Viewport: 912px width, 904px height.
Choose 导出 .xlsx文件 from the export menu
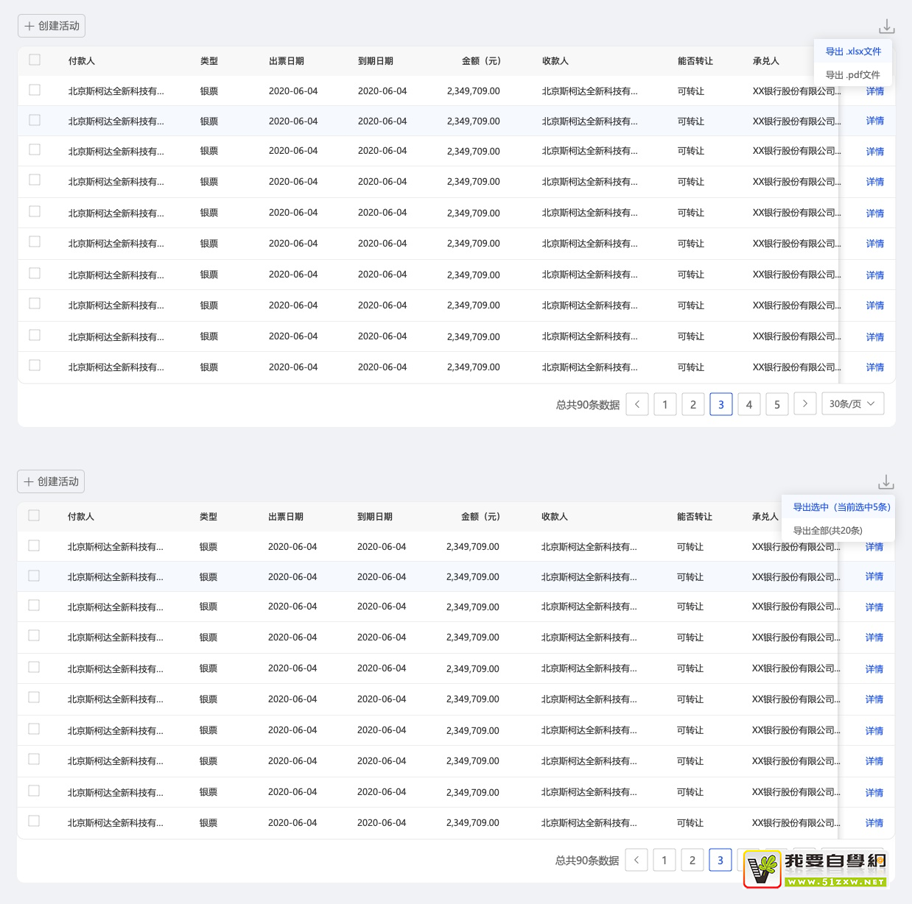point(853,52)
